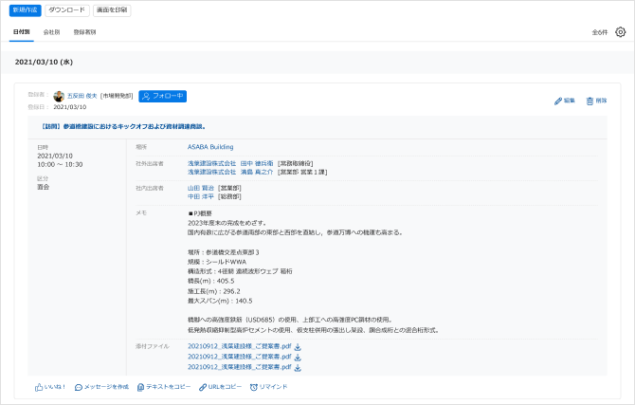Click URLをコピー chain link icon

203,387
